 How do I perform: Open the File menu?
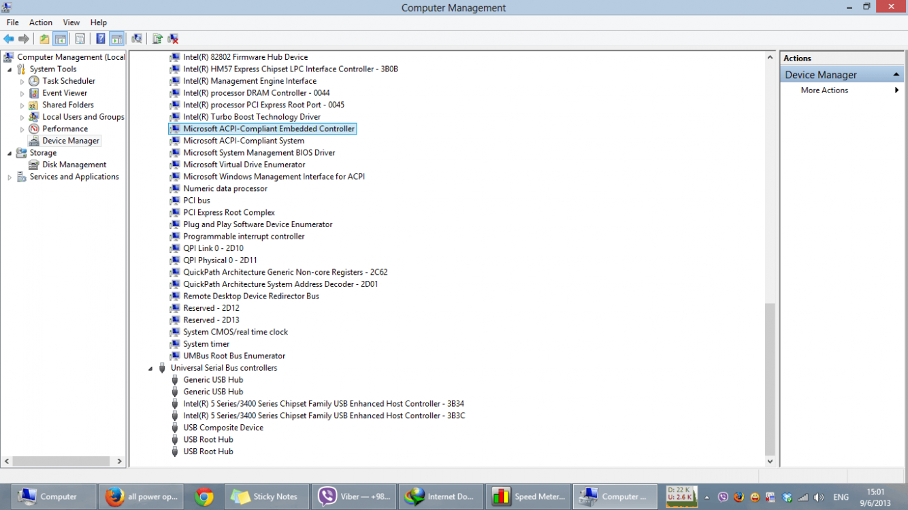(x=13, y=22)
